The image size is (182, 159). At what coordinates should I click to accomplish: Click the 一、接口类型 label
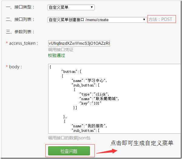coord(20,7)
